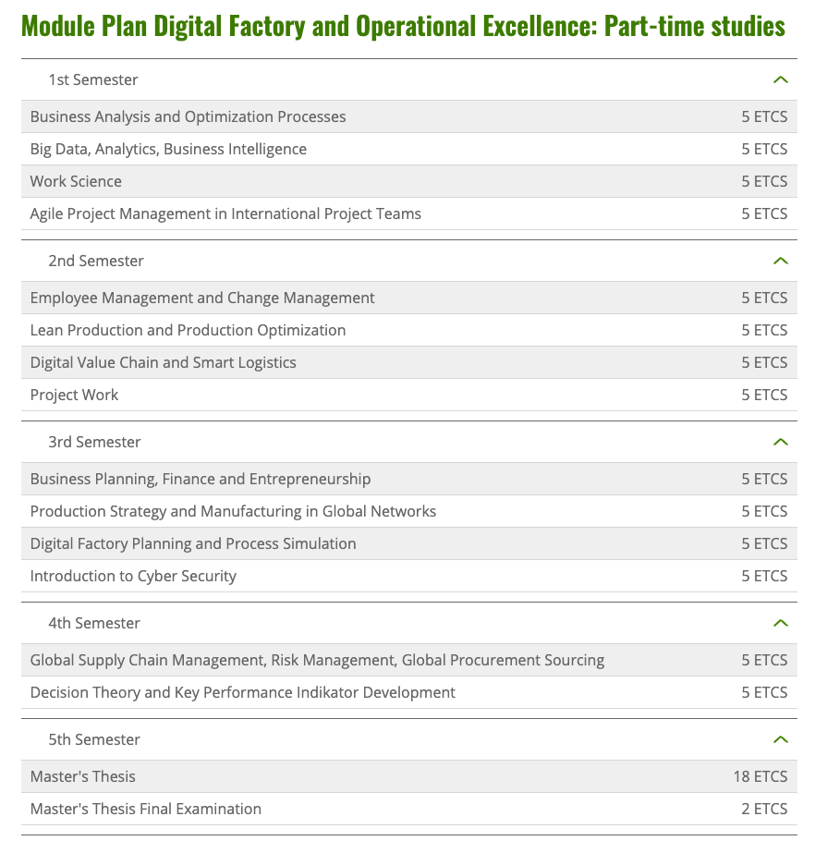Select the Master's Thesis 18 ETCS row

point(409,776)
